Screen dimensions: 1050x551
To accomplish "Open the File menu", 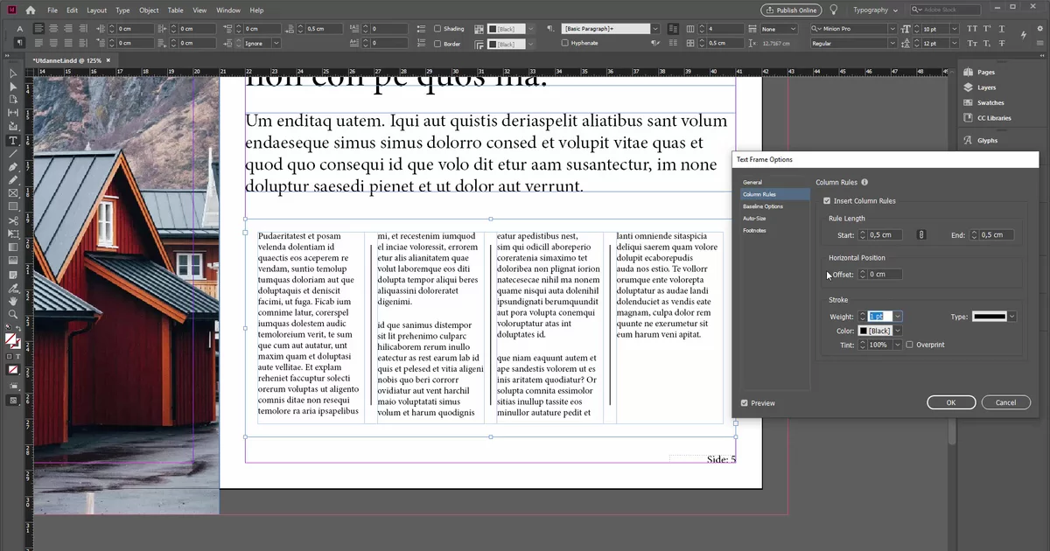I will coord(52,10).
